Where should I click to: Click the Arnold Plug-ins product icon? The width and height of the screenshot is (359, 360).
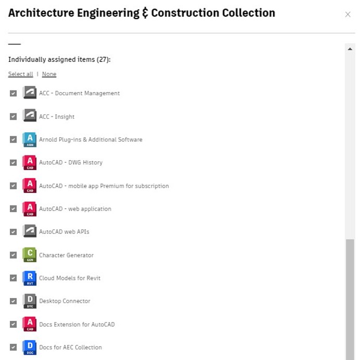click(x=30, y=139)
